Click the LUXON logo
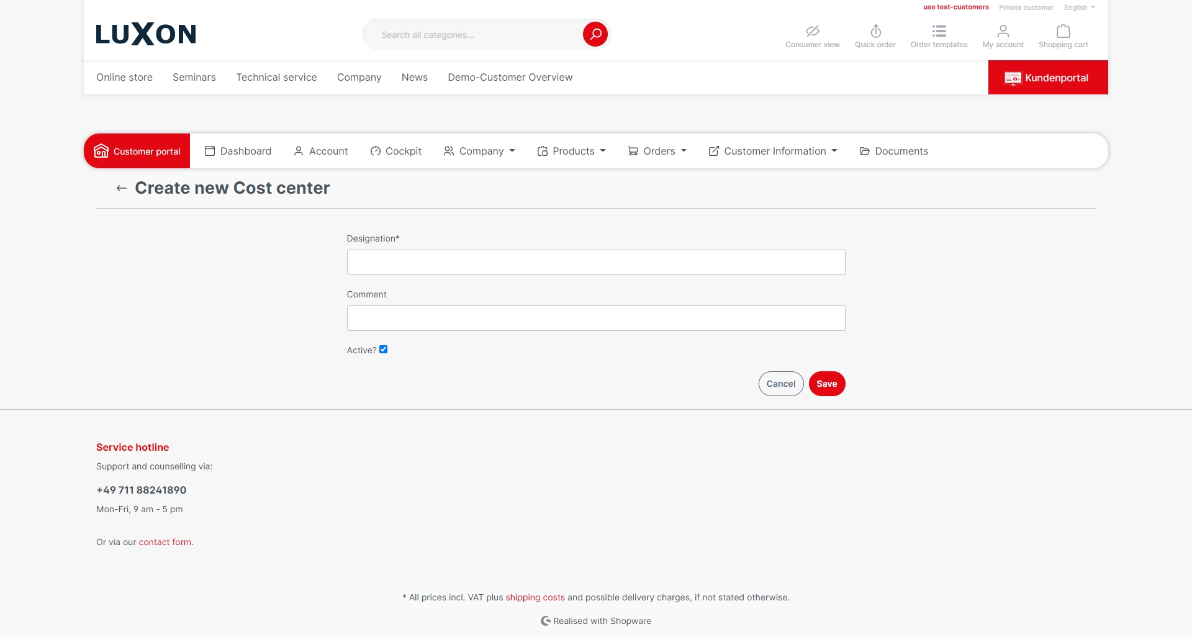 (x=146, y=34)
